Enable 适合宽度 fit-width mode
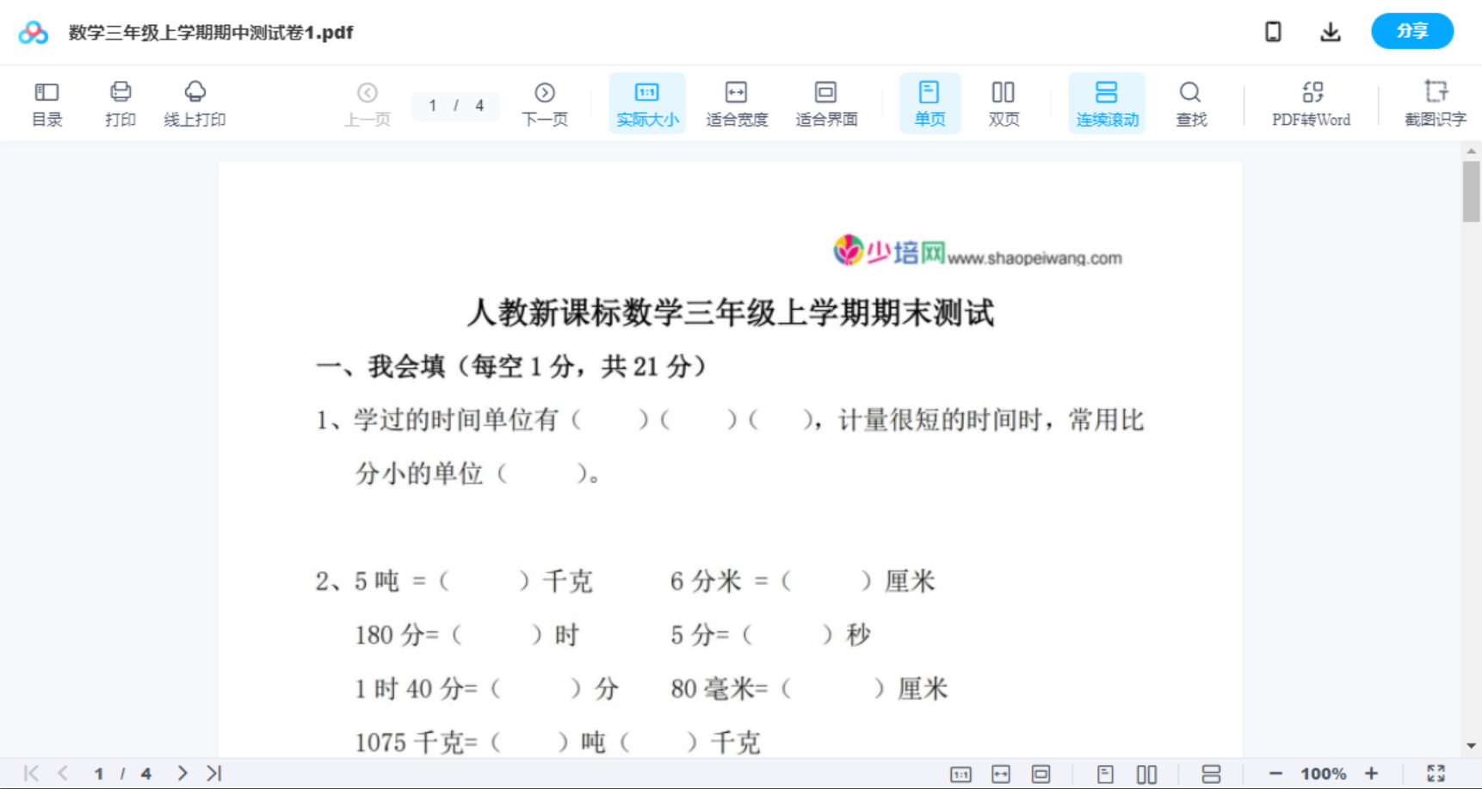Image resolution: width=1482 pixels, height=789 pixels. (x=736, y=102)
